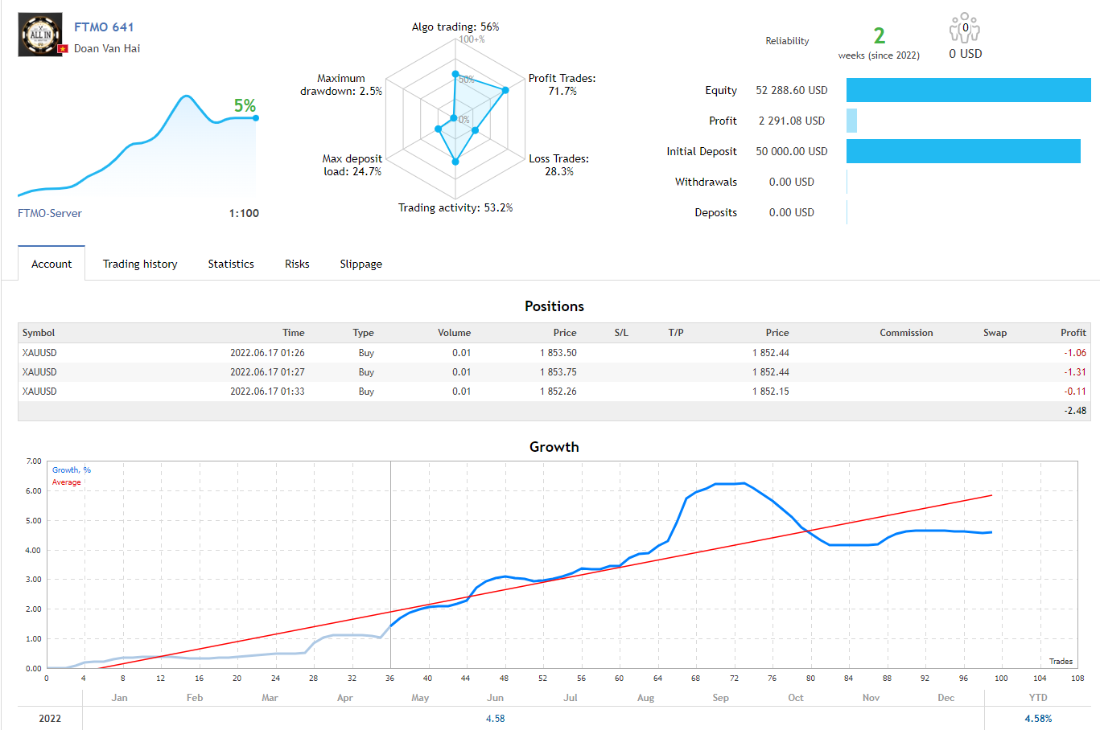This screenshot has height=730, width=1100.
Task: Click the YTD 4.58% value
Action: pos(1038,719)
